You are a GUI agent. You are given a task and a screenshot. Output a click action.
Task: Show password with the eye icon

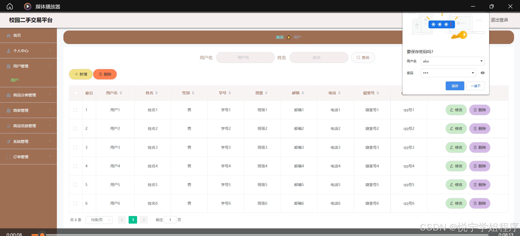tap(483, 73)
